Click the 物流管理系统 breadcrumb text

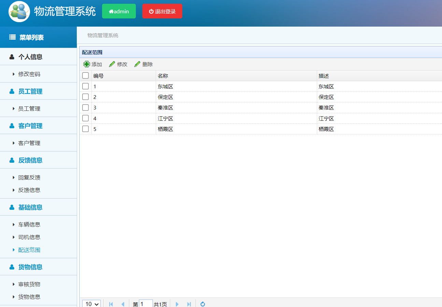coord(103,35)
